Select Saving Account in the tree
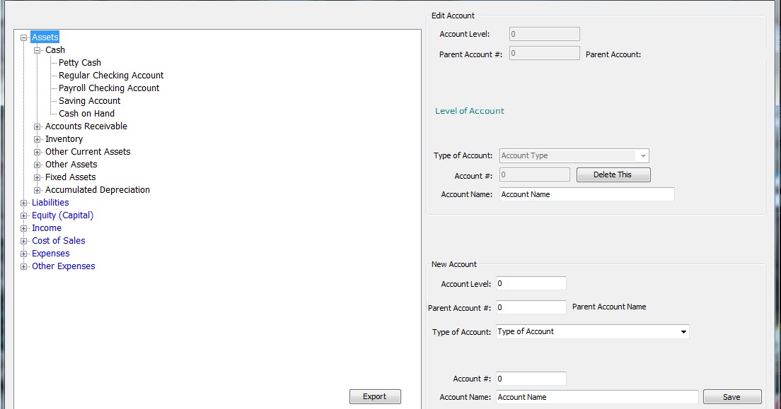 90,100
